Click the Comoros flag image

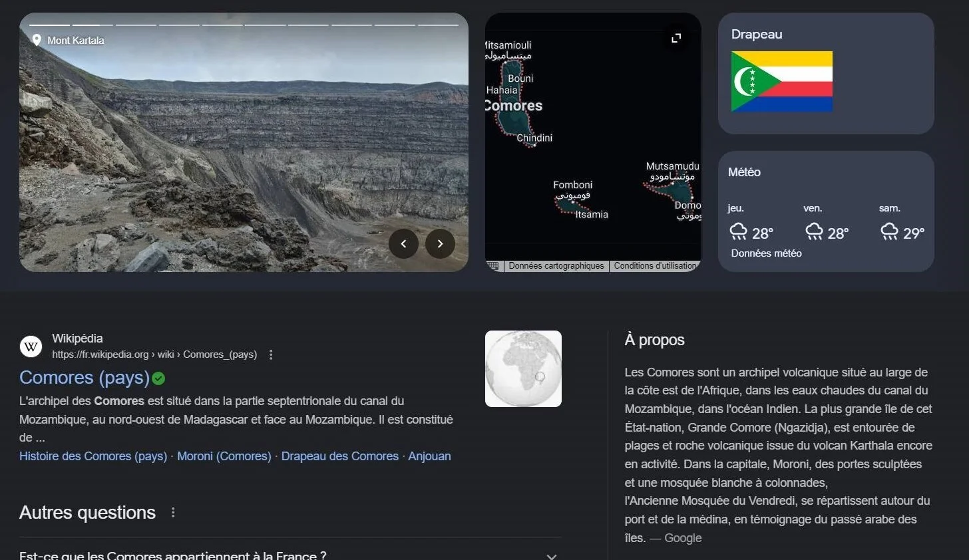point(782,81)
